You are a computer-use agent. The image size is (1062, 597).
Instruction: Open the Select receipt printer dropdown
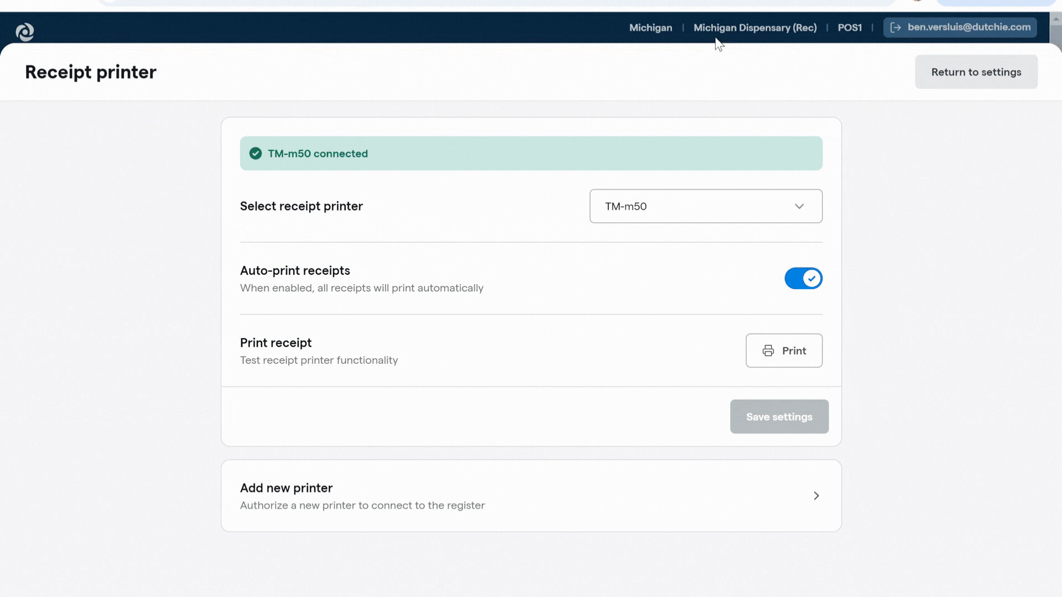(706, 206)
